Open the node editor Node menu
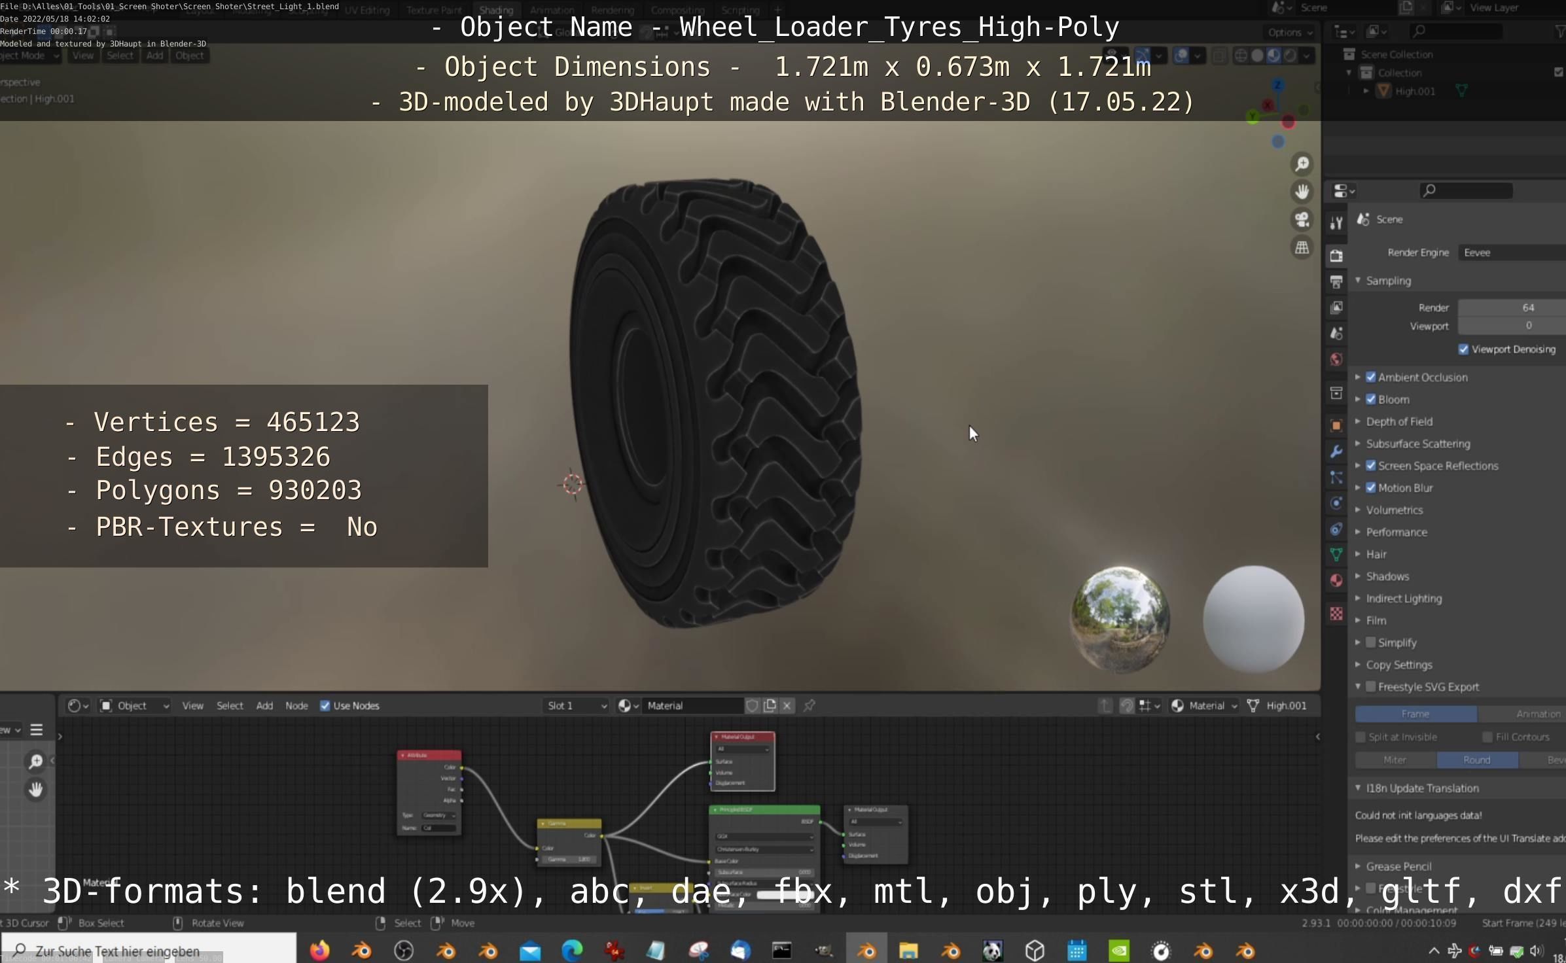 click(296, 705)
